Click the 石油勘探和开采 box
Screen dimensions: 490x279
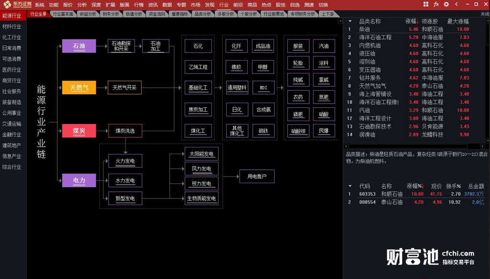[121, 46]
